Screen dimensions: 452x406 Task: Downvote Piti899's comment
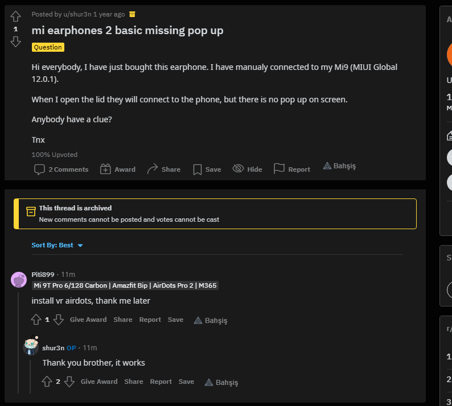click(58, 320)
